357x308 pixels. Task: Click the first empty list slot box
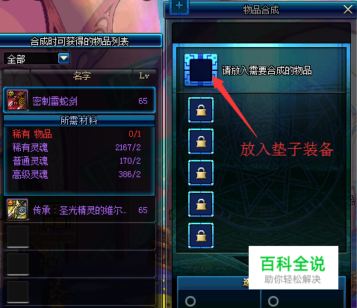[18, 236]
